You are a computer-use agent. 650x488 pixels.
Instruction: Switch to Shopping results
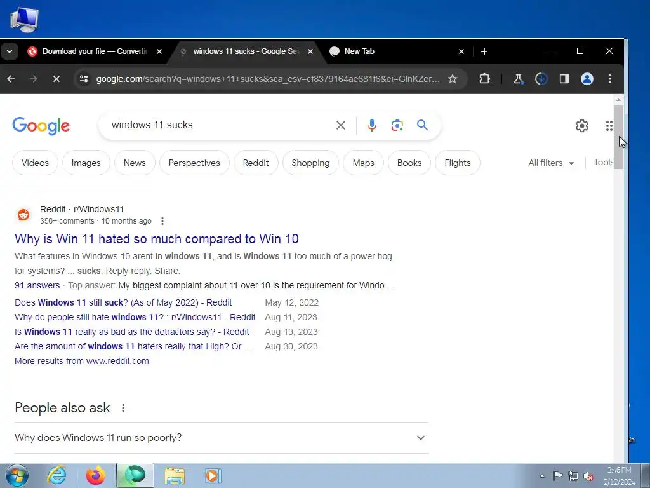coord(310,163)
